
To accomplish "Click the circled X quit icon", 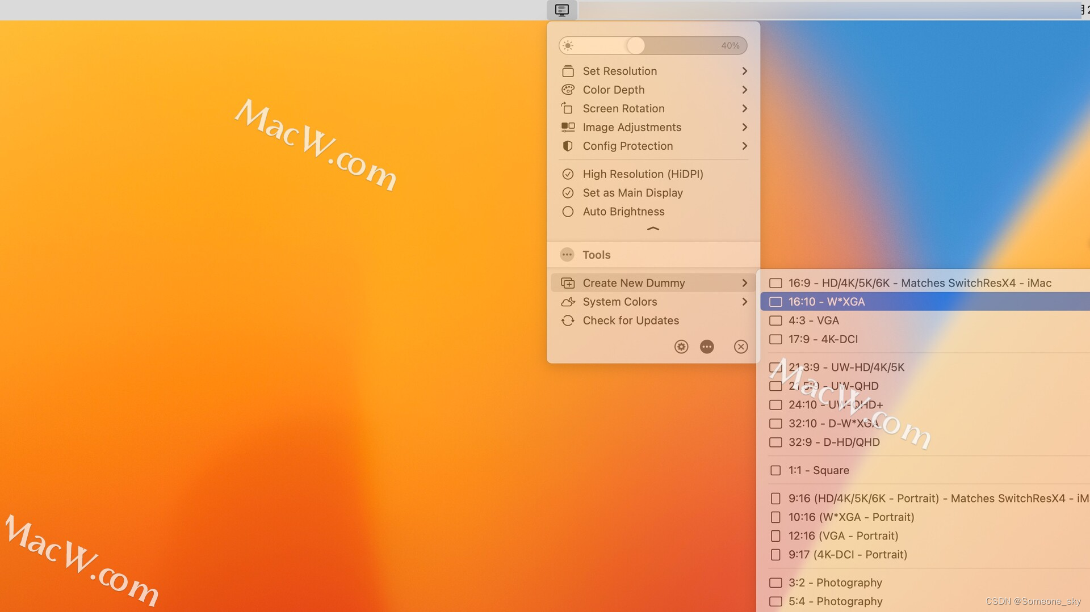I will pos(741,347).
